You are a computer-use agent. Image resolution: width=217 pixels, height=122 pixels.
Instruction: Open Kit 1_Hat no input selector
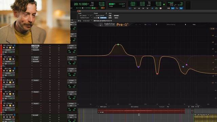[x=72, y=69]
